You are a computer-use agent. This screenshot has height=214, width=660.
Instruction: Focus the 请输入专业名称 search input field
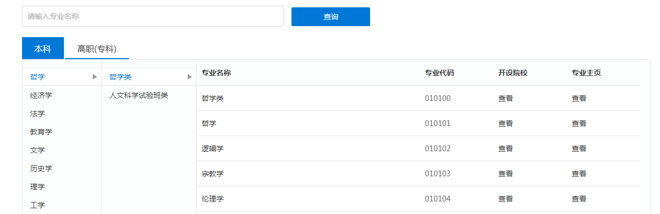(153, 16)
